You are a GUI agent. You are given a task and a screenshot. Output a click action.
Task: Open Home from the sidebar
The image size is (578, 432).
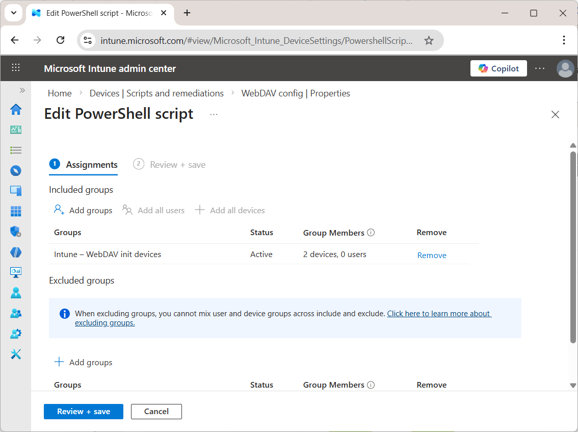15,109
